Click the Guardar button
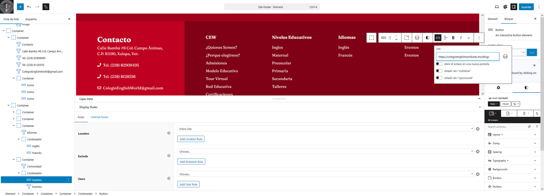This screenshot has height=196, width=544. point(526,7)
